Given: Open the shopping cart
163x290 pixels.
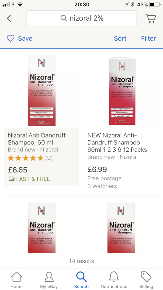Looking at the screenshot, I should 151,18.
